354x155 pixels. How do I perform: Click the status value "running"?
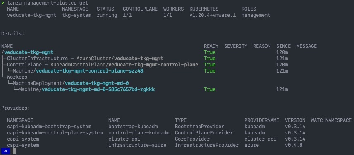(x=107, y=15)
